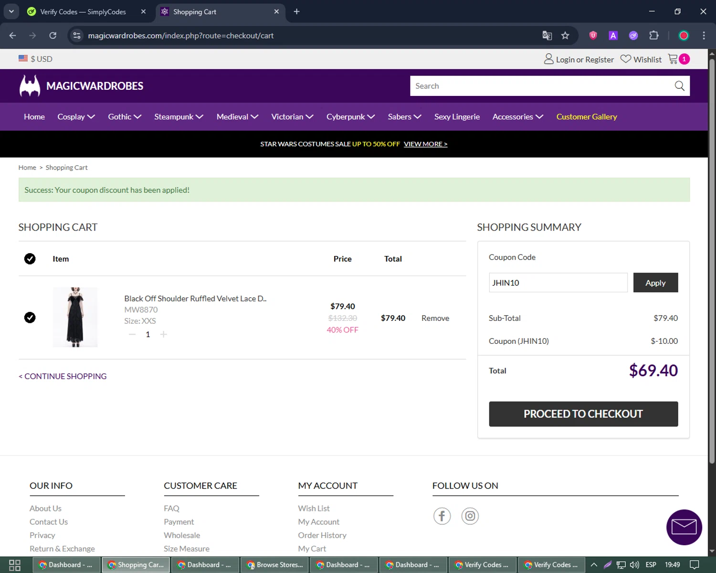
Task: Expand the Steampunk menu
Action: (x=179, y=117)
